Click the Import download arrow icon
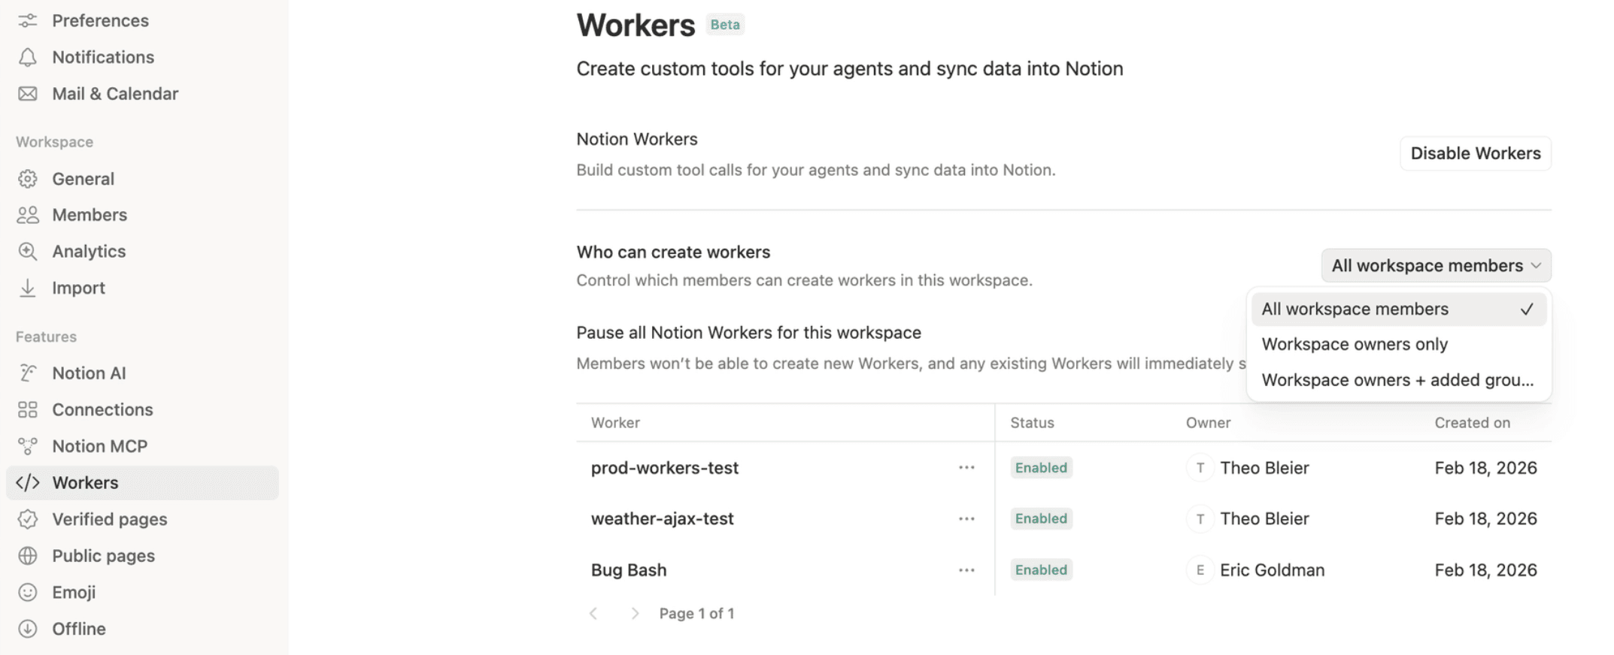The image size is (1614, 655). [x=28, y=288]
